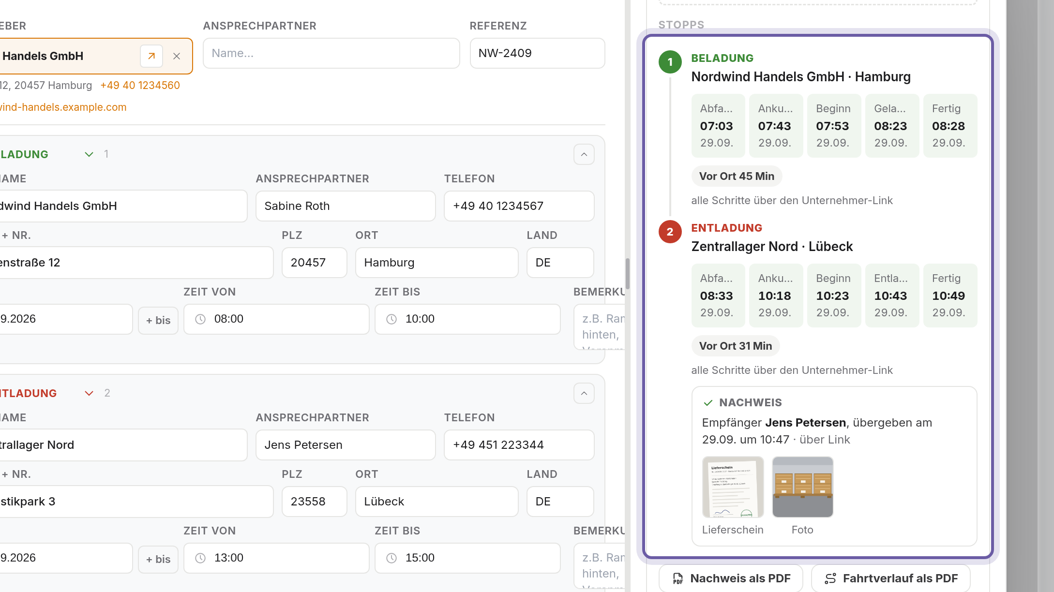The height and width of the screenshot is (592, 1054).
Task: Download Fahrtverlauf als PDF
Action: pyautogui.click(x=891, y=578)
